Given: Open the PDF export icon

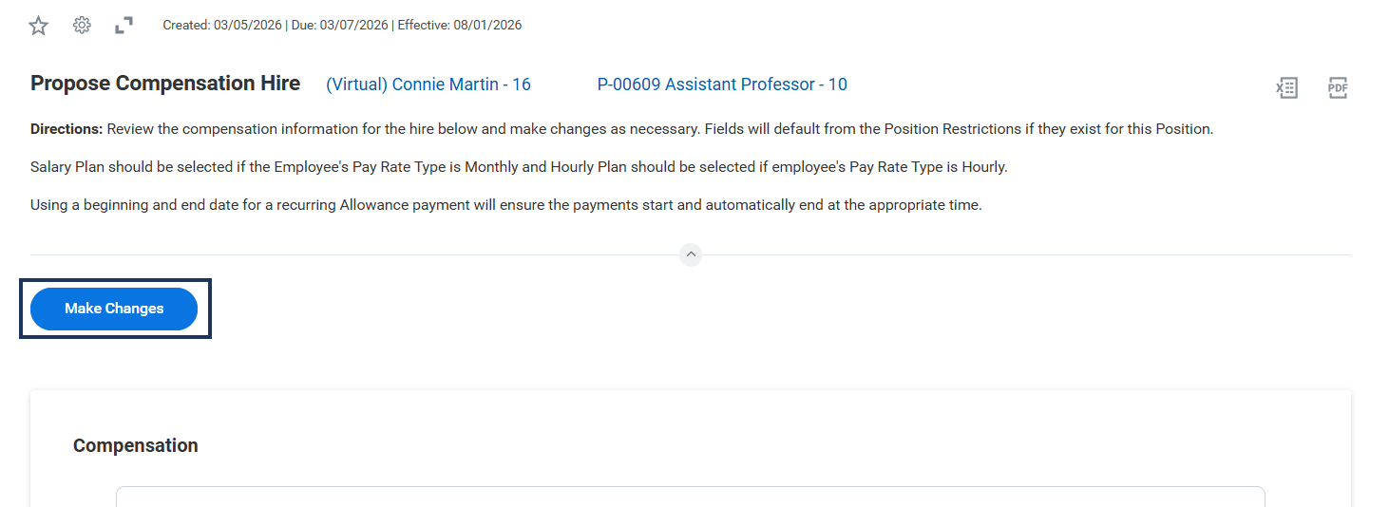Looking at the screenshot, I should point(1338,88).
